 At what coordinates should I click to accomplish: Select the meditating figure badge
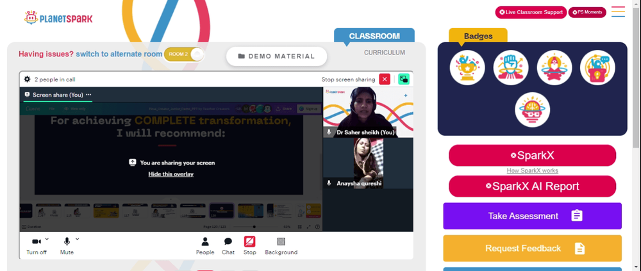[x=554, y=67]
